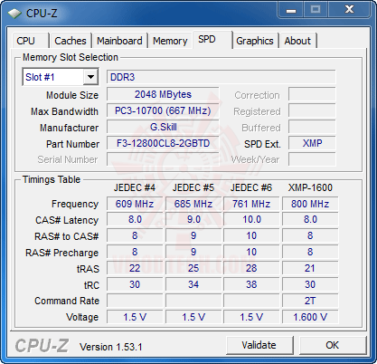Image resolution: width=377 pixels, height=364 pixels.
Task: Click the Max Bandwidth label
Action: [x=64, y=111]
